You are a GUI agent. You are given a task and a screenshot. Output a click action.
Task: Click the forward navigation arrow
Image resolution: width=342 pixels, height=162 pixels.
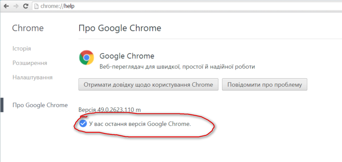[x=16, y=6]
